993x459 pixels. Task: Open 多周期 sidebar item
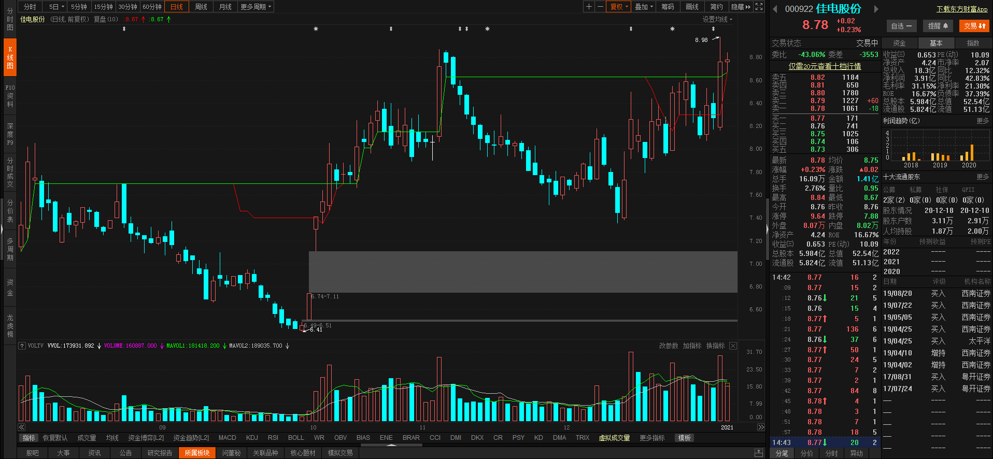tap(10, 249)
